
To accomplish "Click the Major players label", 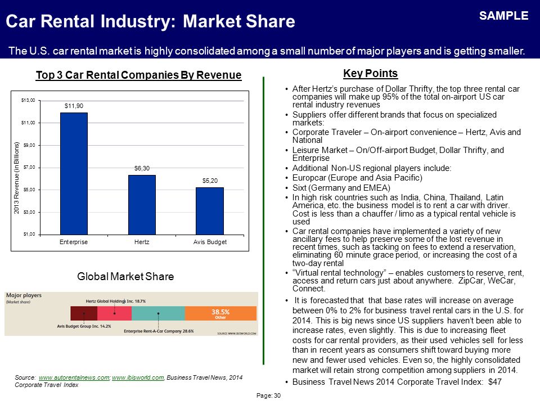I will coord(24,295).
